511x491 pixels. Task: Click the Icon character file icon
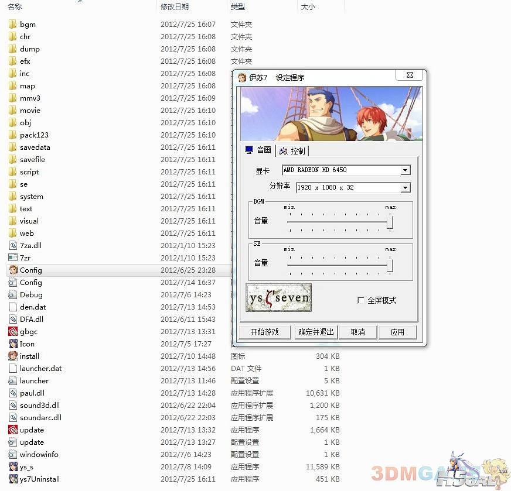click(13, 344)
